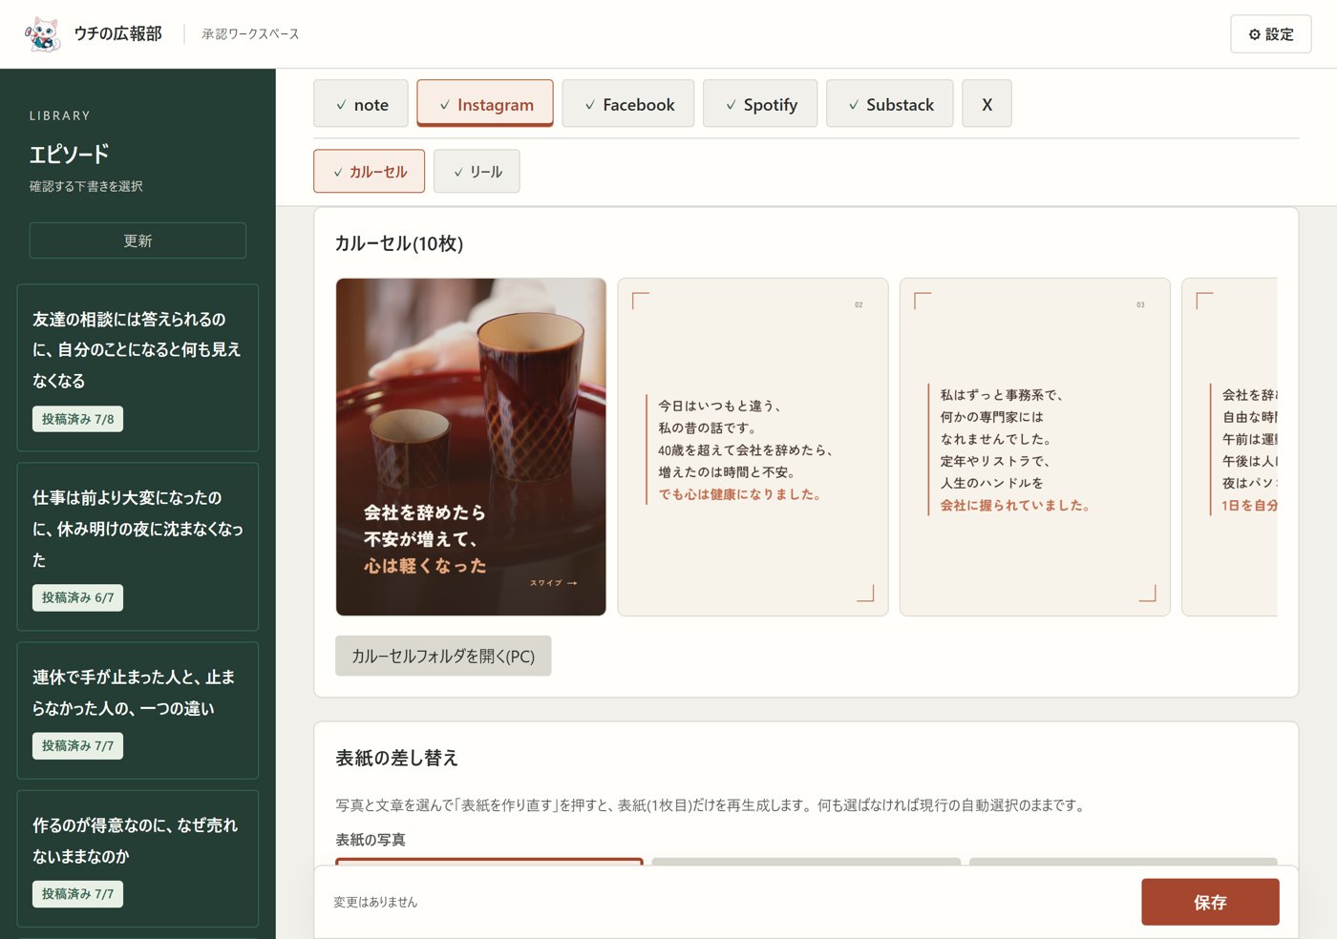Select episode 仕事は前より大変になったのに
This screenshot has height=939, width=1337.
point(138,547)
